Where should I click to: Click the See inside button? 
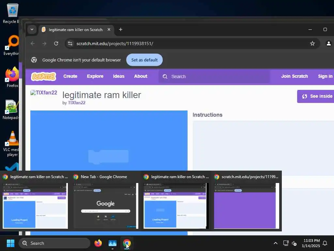tap(315, 96)
